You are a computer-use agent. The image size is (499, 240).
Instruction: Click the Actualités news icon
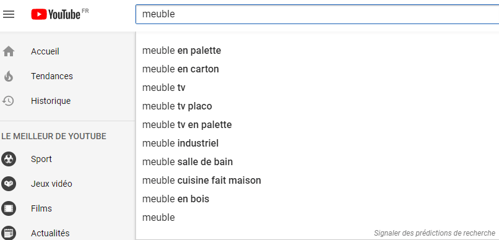(x=8, y=233)
